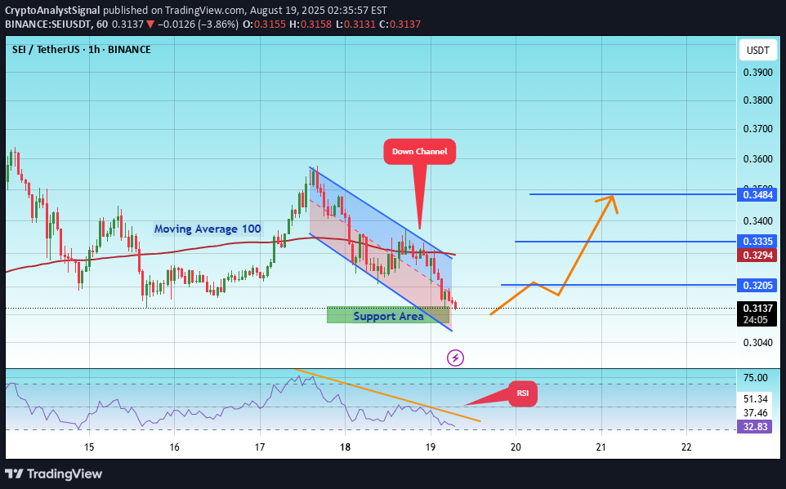This screenshot has height=489, width=786.
Task: Select the 0.3205 target price label
Action: (x=757, y=285)
